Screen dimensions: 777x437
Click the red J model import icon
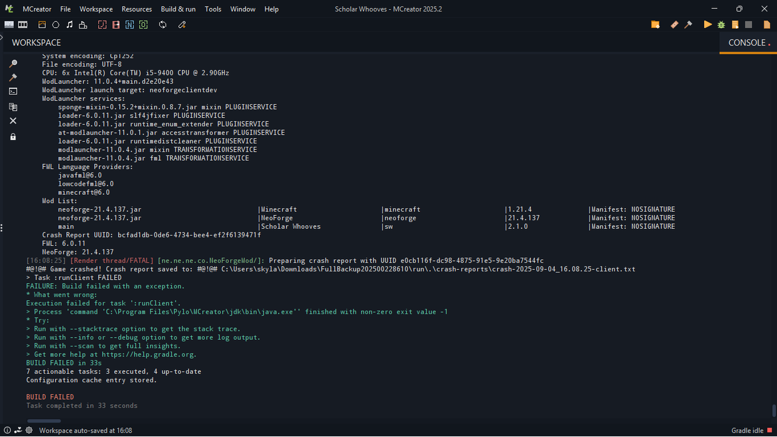[x=102, y=25]
